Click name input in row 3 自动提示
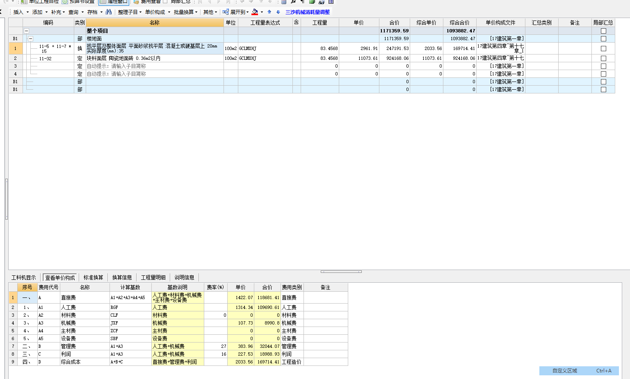The height and width of the screenshot is (379, 630). [155, 66]
